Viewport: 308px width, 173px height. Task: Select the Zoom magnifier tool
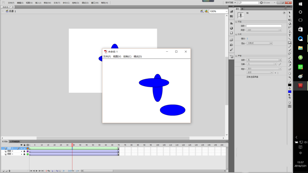tap(290, 77)
